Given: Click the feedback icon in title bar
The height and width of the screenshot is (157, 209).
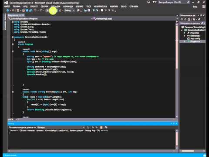Looking at the screenshot, I should [148, 2].
